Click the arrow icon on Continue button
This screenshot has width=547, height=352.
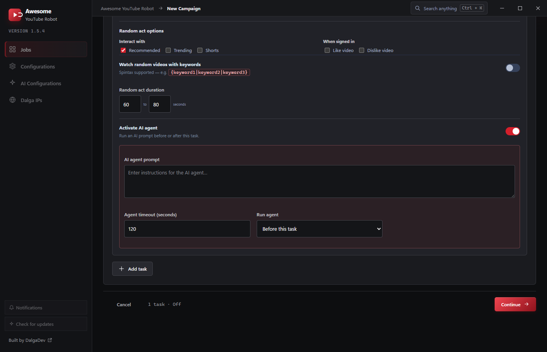pos(527,304)
